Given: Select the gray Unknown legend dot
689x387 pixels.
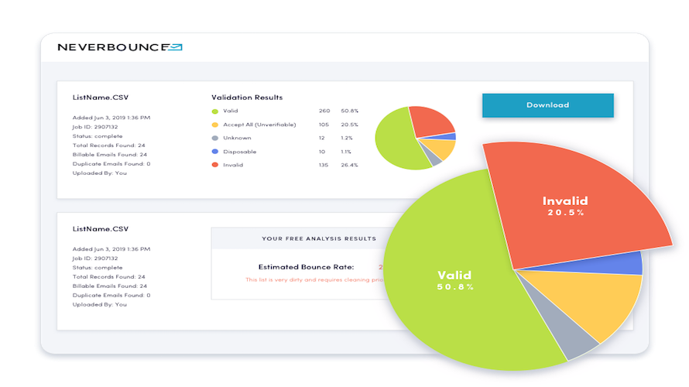Looking at the screenshot, I should coord(215,138).
